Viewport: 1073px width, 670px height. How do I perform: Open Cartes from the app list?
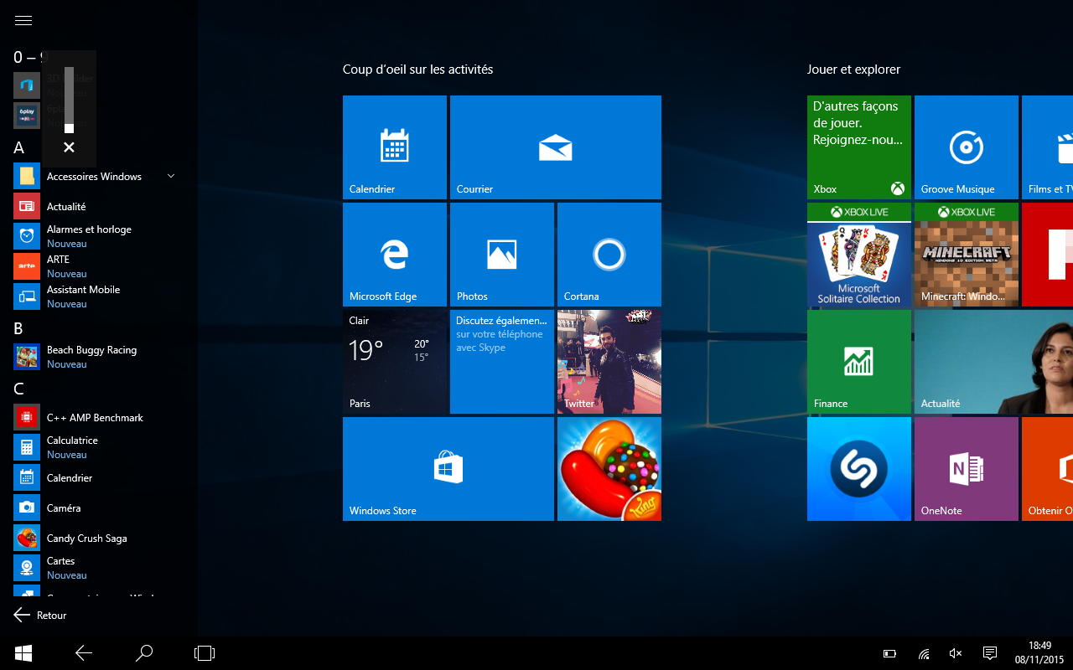click(x=96, y=568)
